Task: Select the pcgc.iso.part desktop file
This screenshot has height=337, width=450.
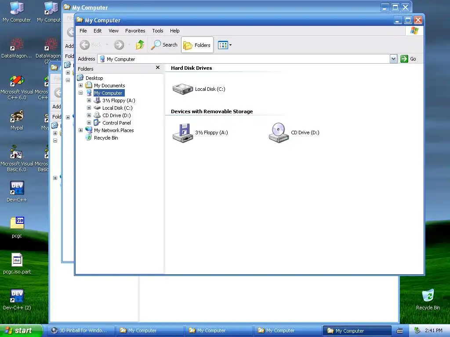Action: pyautogui.click(x=17, y=264)
